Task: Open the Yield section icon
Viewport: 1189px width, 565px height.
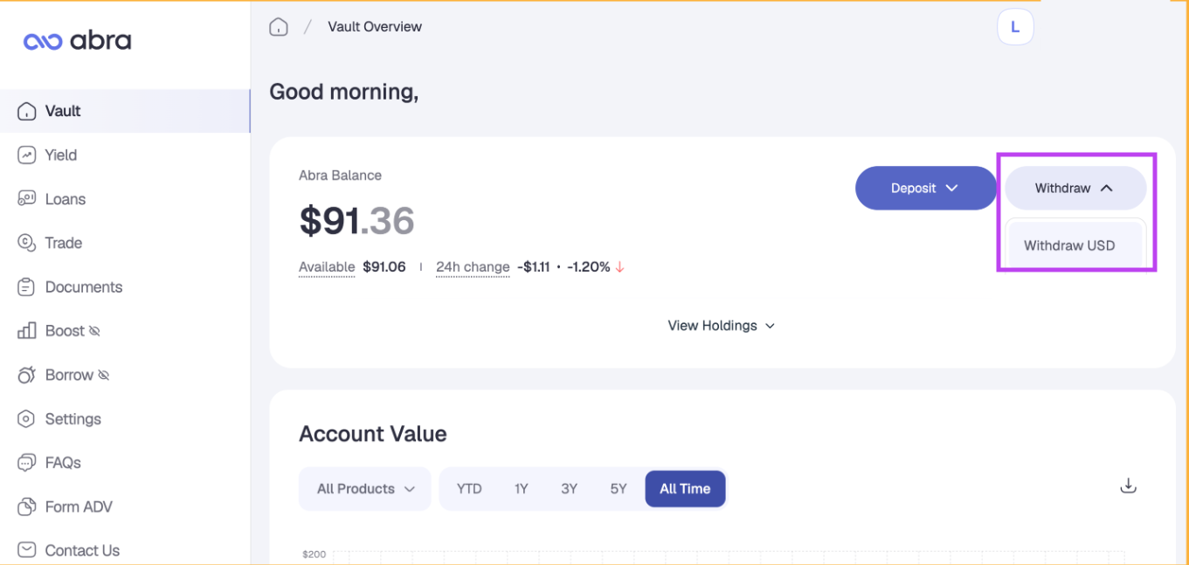Action: pos(27,155)
